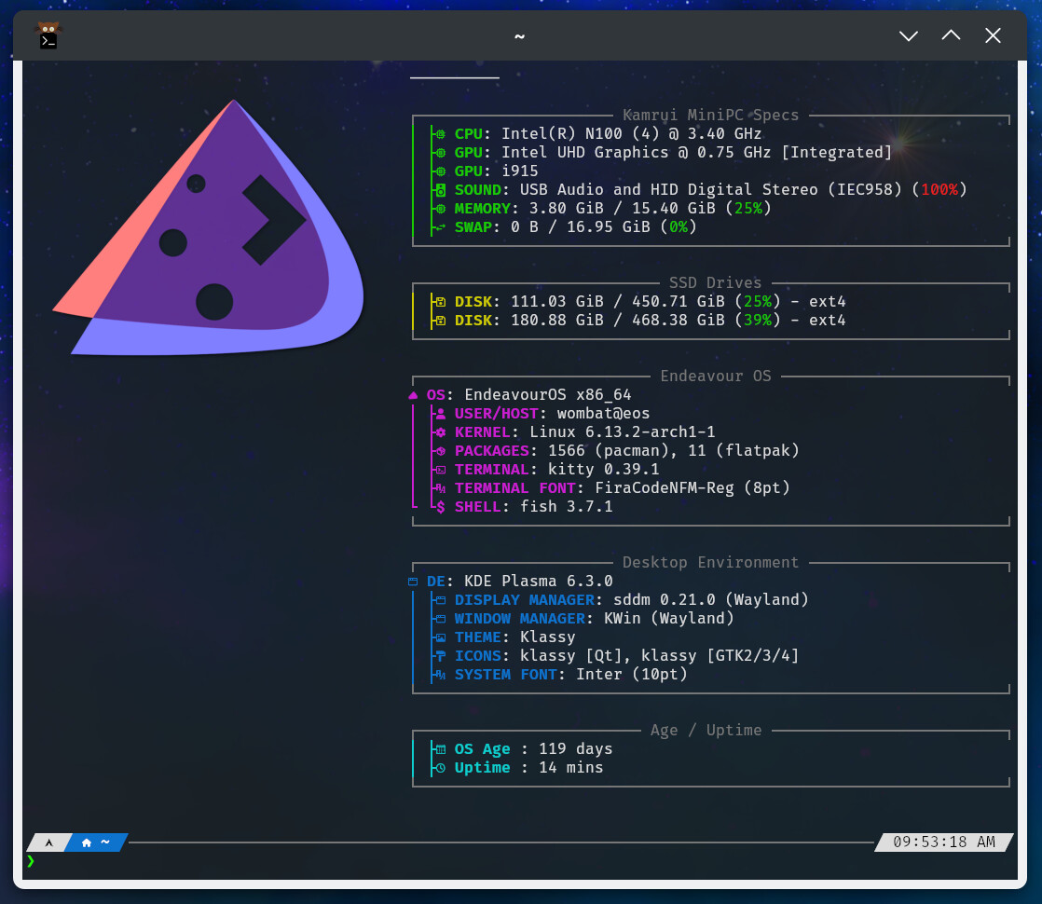Click the green prompt arrow
The height and width of the screenshot is (904, 1042).
point(31,861)
